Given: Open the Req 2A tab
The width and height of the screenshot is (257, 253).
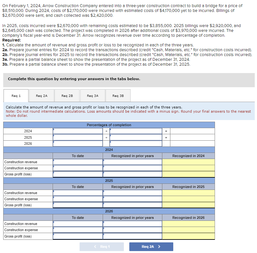Looking at the screenshot, I should pos(42,96).
